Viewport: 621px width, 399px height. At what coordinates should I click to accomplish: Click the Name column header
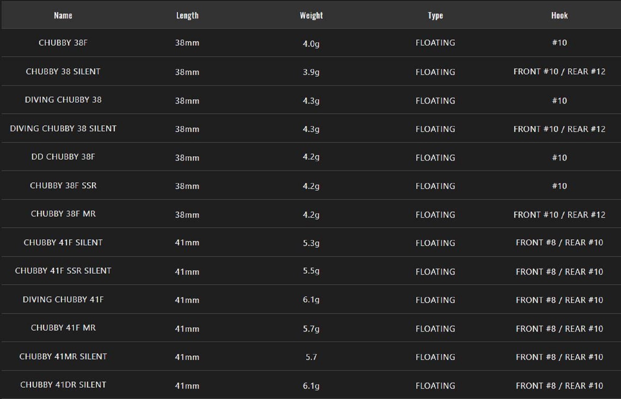click(x=63, y=15)
